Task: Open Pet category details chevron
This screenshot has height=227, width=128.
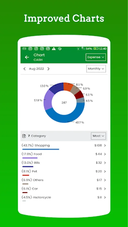Action: coord(105,172)
